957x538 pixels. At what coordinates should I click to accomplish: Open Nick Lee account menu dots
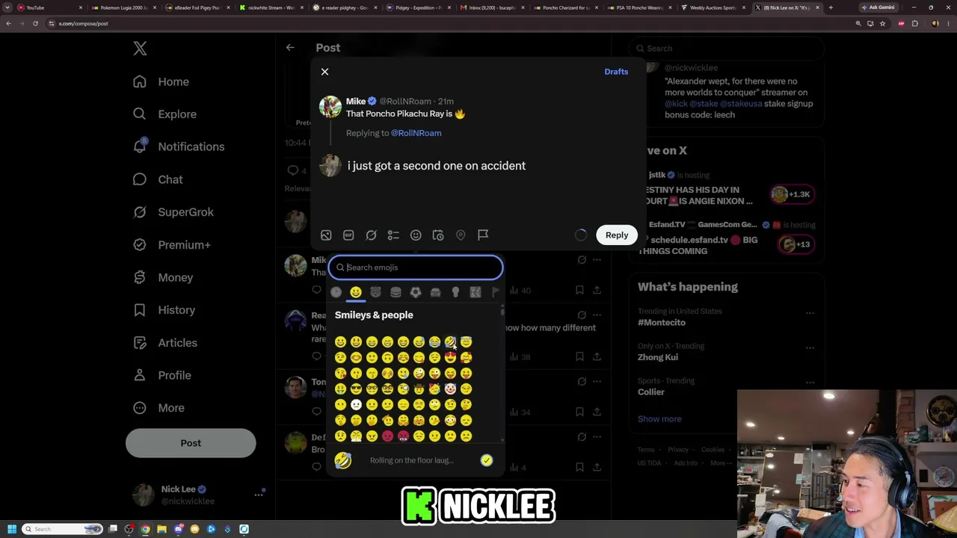coord(259,495)
